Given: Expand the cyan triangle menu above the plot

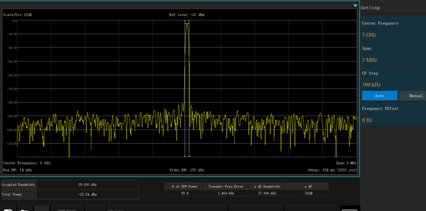Looking at the screenshot, I should pos(355,5).
